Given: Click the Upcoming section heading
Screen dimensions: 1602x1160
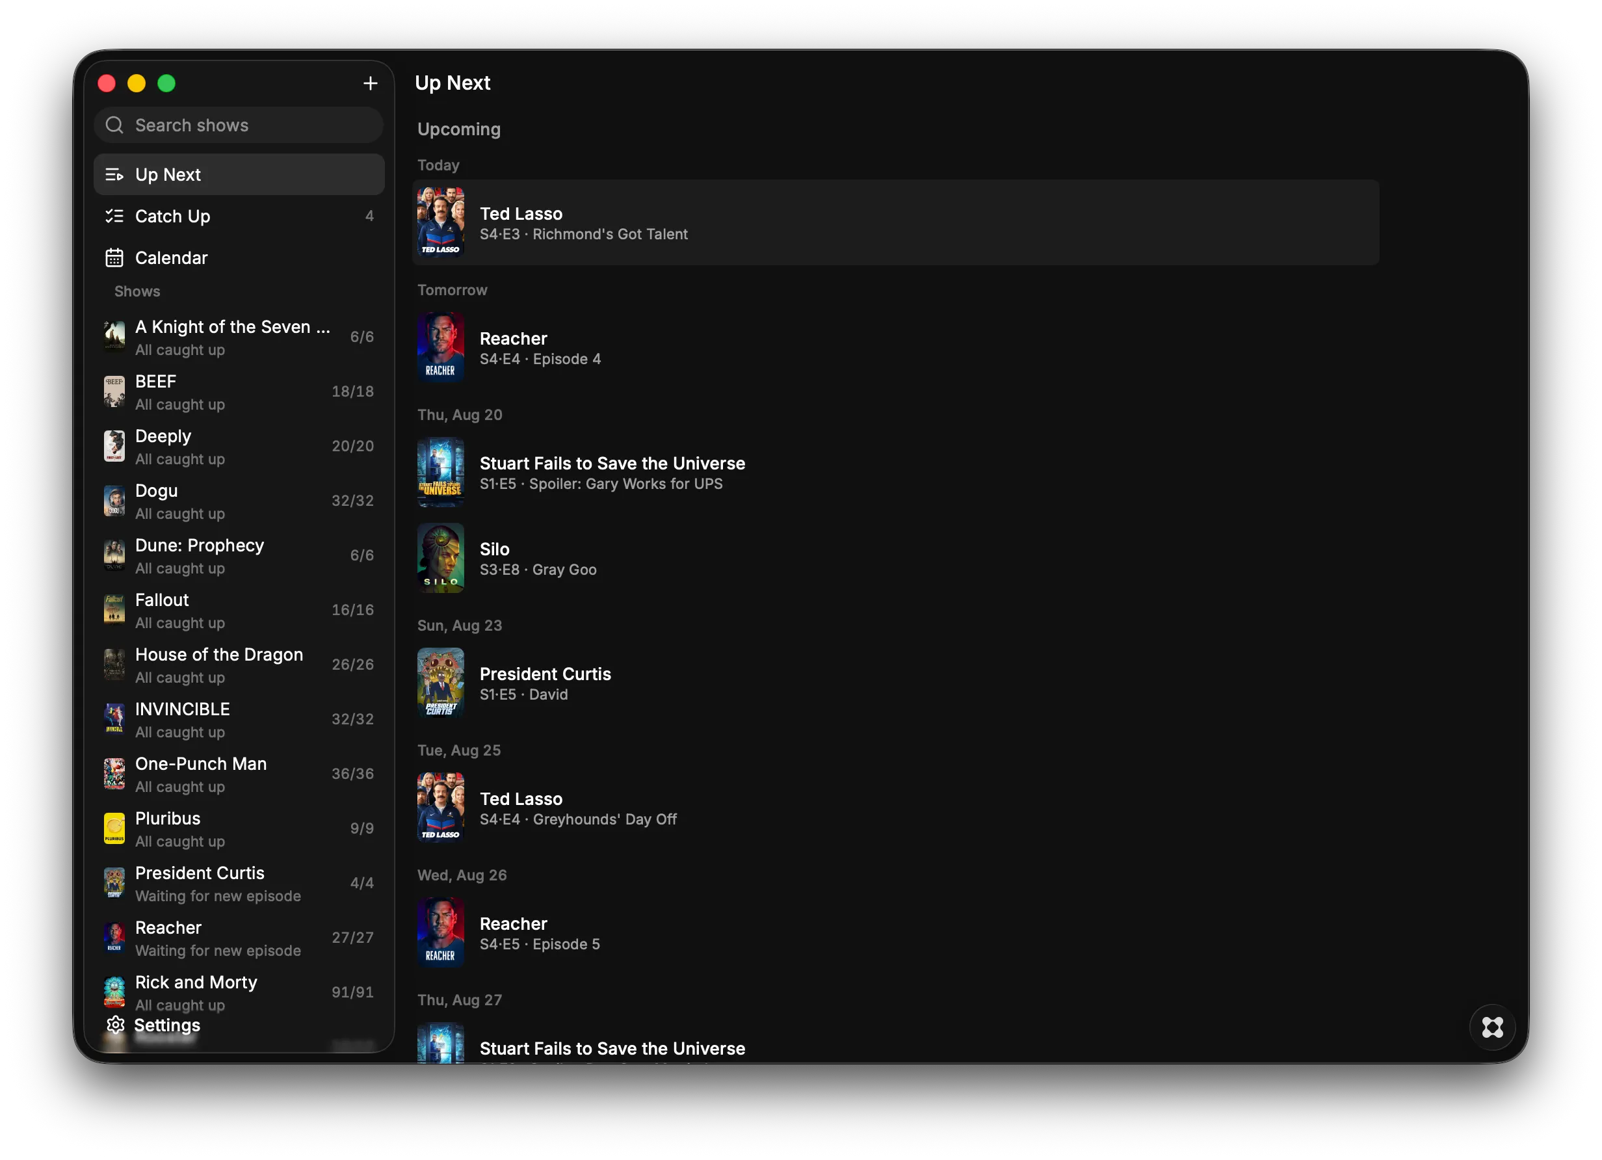Looking at the screenshot, I should click(459, 130).
